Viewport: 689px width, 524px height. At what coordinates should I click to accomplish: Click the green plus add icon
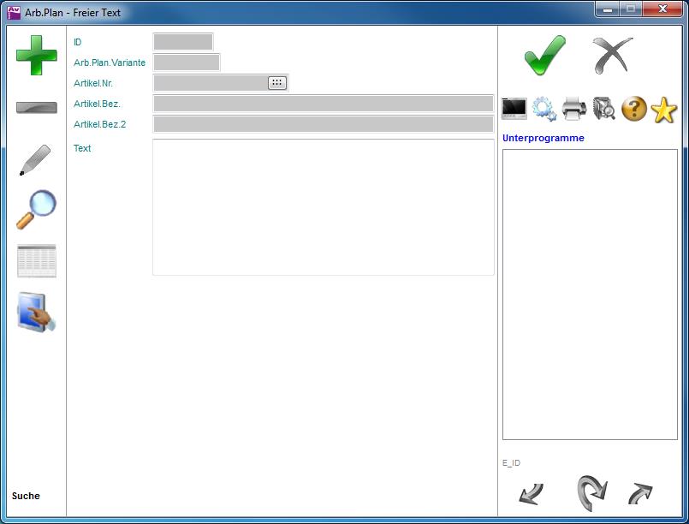coord(37,56)
